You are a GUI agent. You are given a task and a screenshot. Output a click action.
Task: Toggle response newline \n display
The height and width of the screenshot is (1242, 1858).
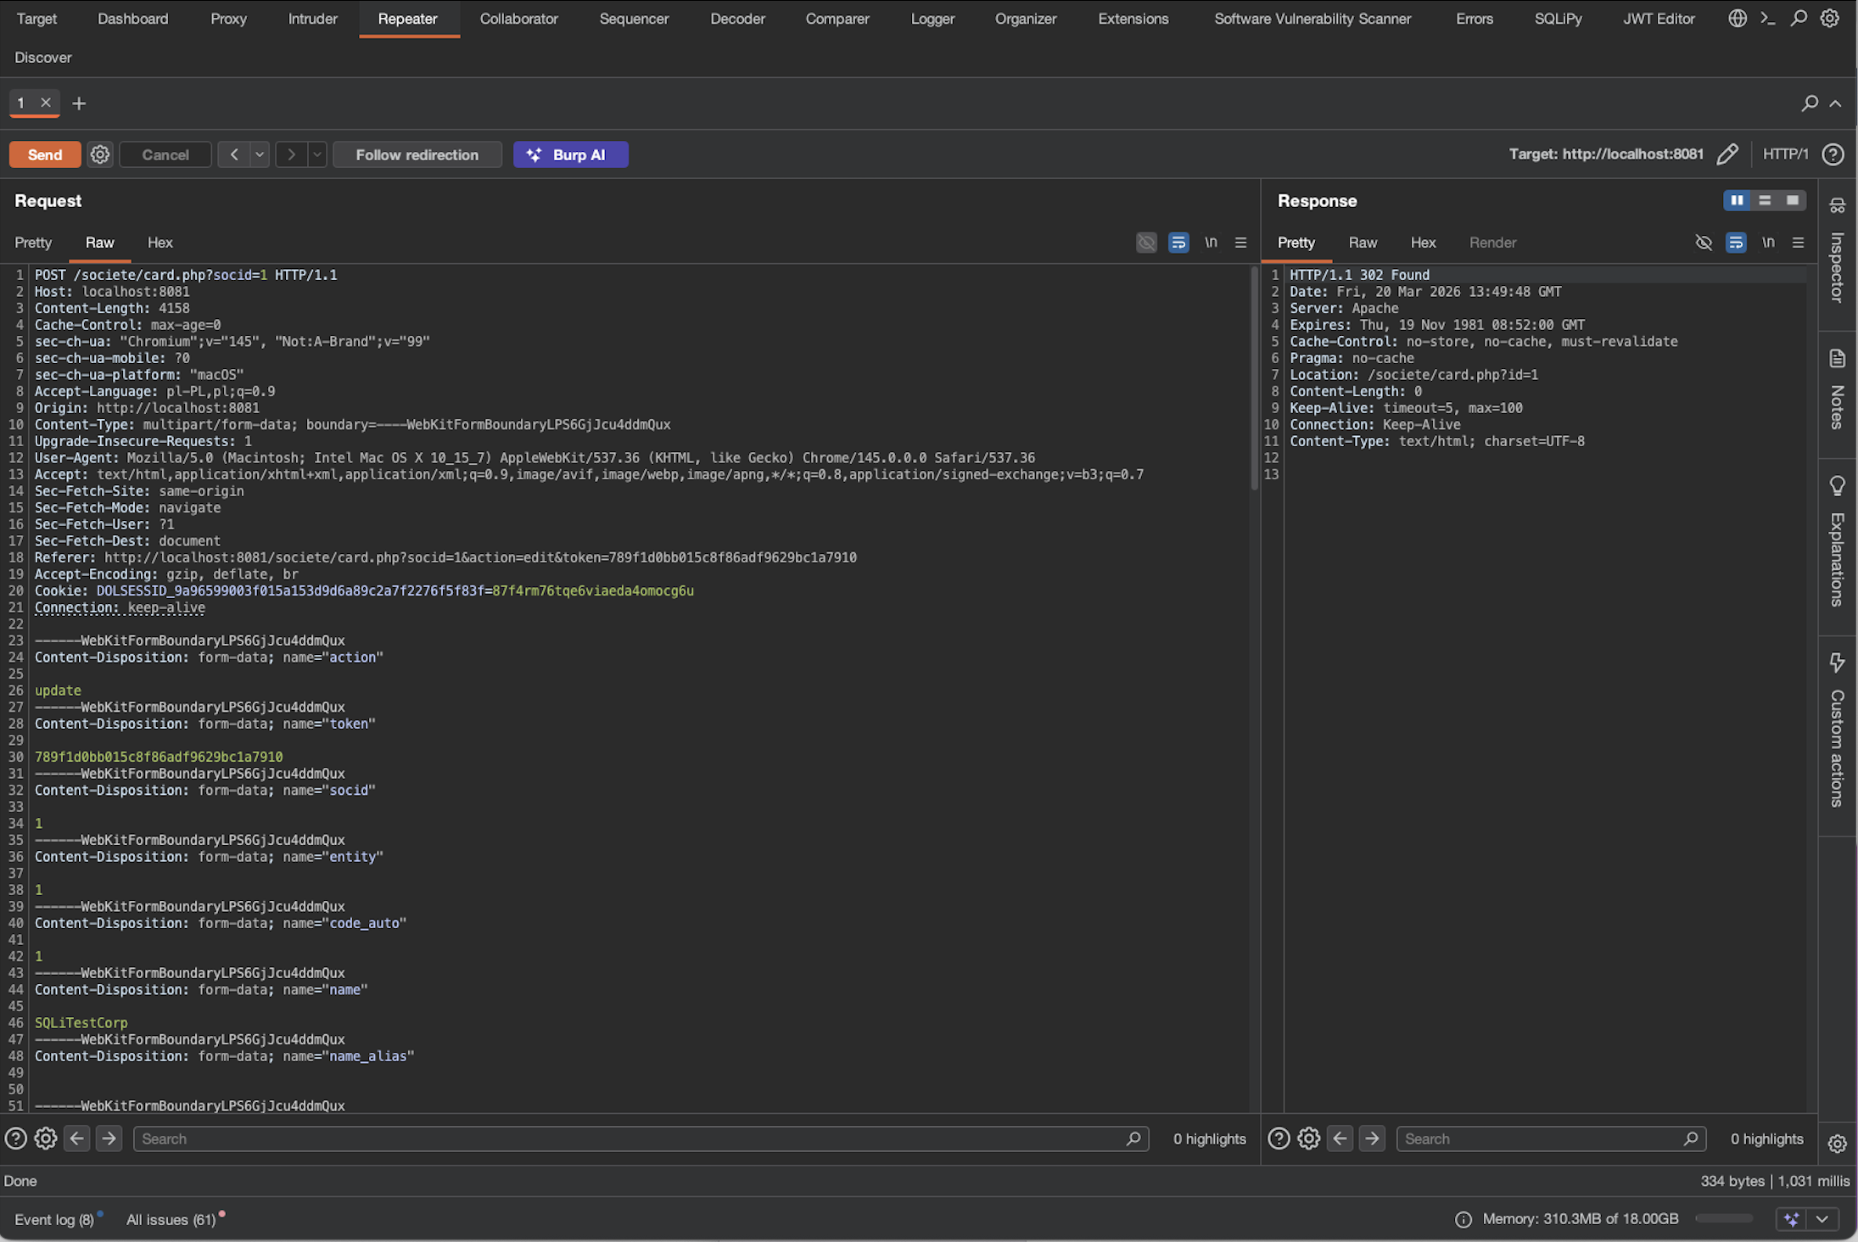tap(1768, 243)
